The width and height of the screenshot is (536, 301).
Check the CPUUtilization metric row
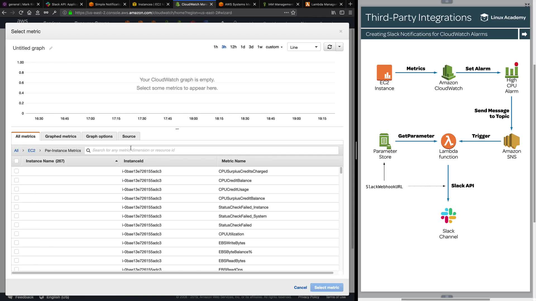tap(16, 234)
